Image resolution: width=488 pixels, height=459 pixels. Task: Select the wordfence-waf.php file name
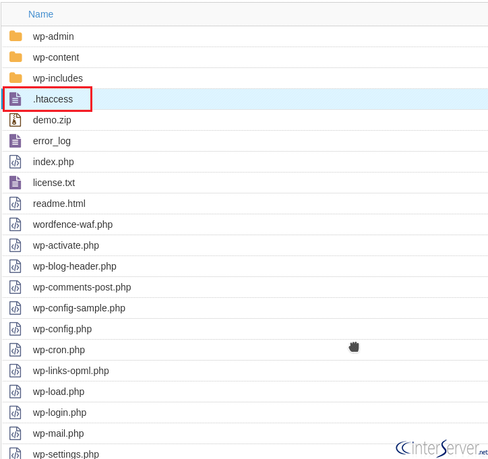pos(73,224)
